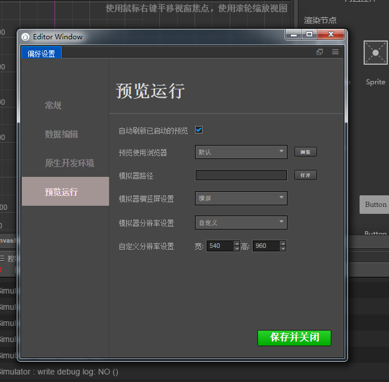Click the Editor Window droplet app icon
This screenshot has height=382, width=389.
(25, 37)
